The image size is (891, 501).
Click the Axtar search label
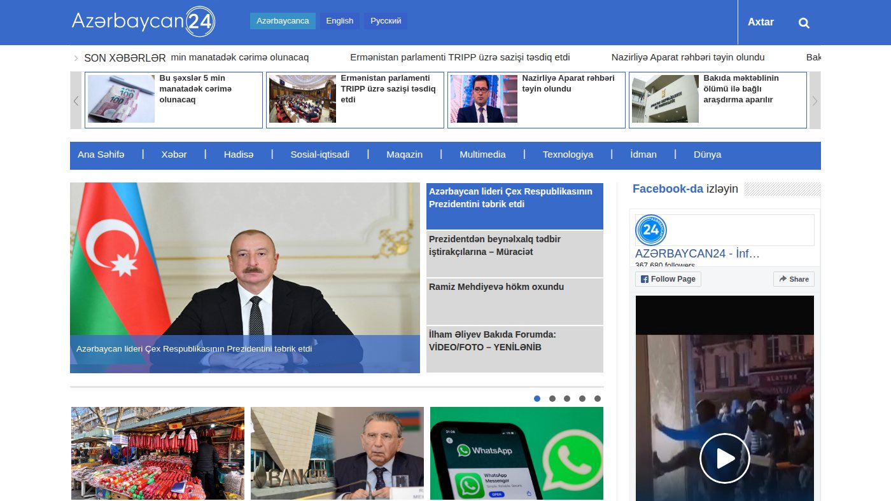[x=761, y=22]
